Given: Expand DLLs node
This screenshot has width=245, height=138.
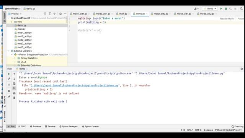Looking at the screenshot, I should pyautogui.click(x=15, y=62).
